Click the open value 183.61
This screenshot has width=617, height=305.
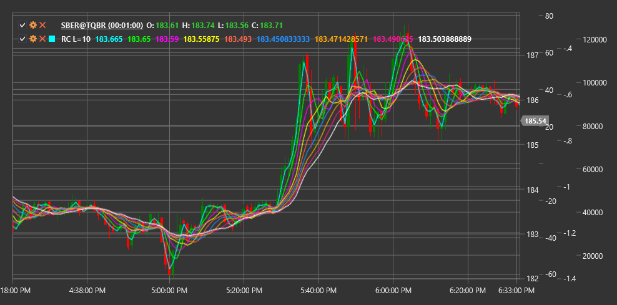167,25
